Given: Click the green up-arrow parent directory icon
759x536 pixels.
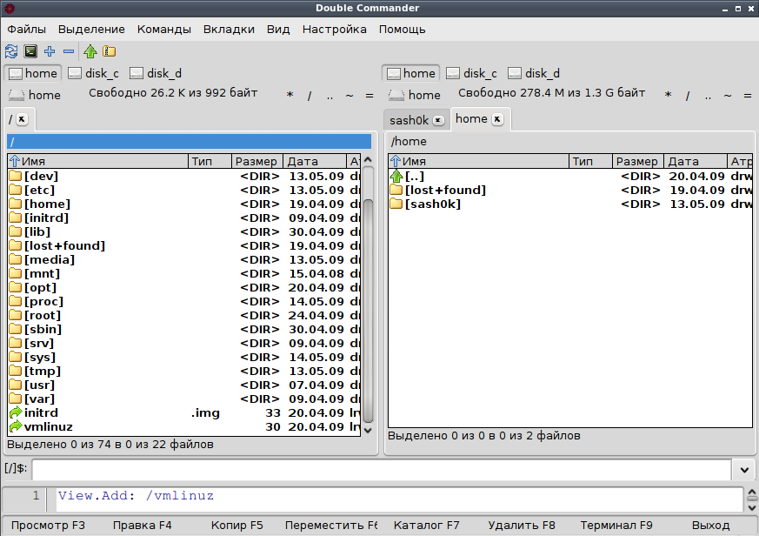Looking at the screenshot, I should coord(90,50).
